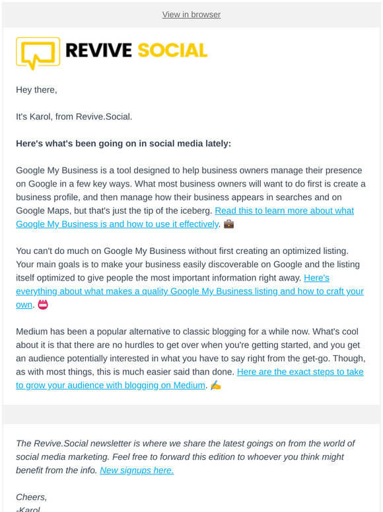Open the "Here's everything about" quality listing link
The height and width of the screenshot is (512, 383).
coord(190,291)
